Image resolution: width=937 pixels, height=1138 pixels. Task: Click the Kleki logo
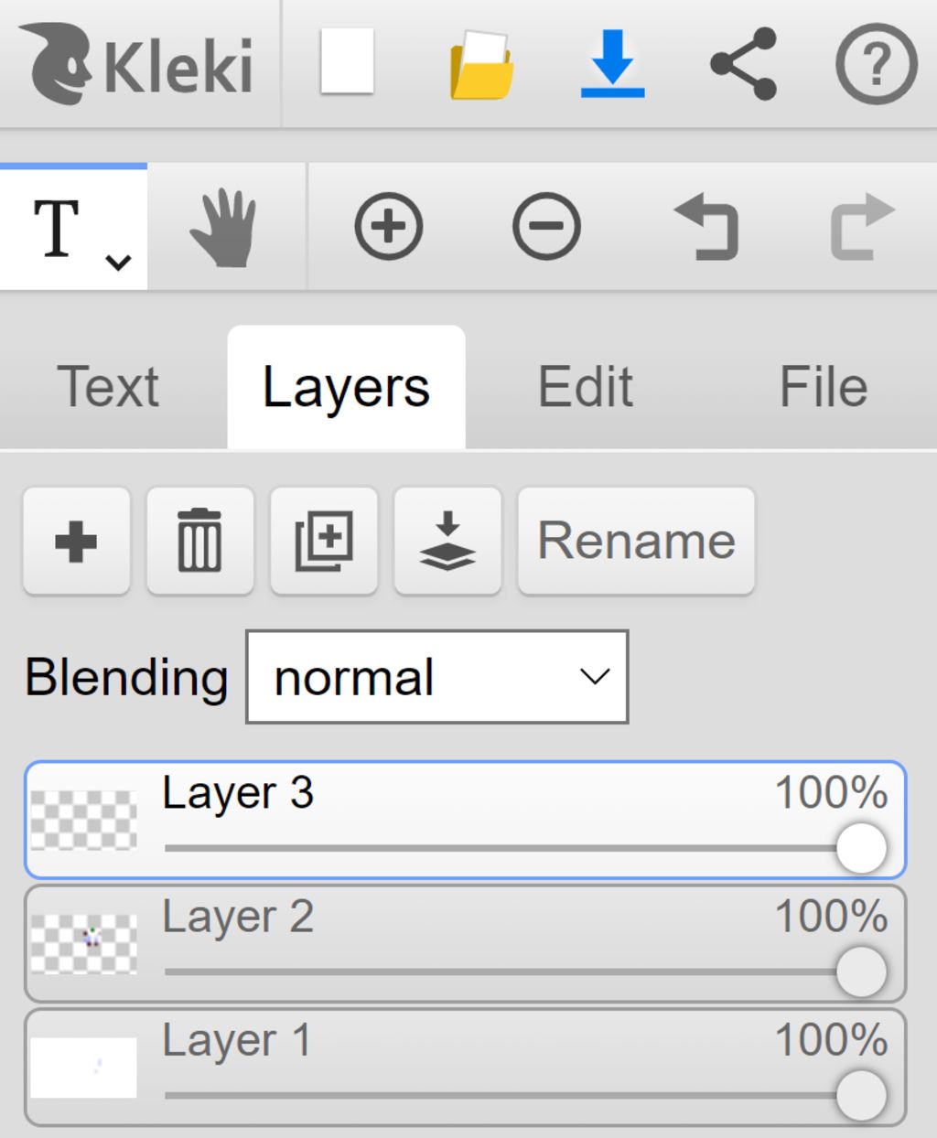pos(137,64)
